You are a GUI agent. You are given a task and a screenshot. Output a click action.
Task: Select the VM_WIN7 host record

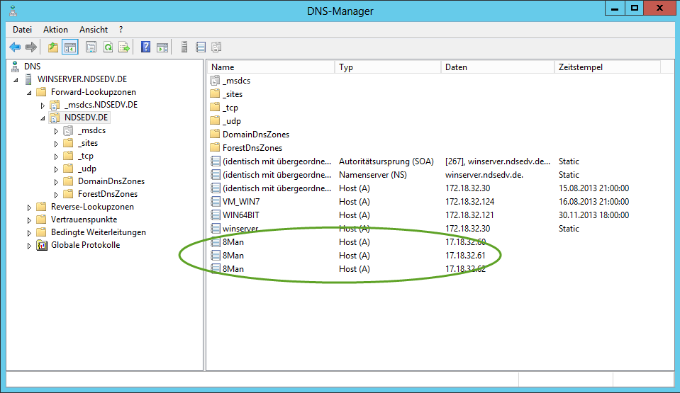[x=237, y=202]
